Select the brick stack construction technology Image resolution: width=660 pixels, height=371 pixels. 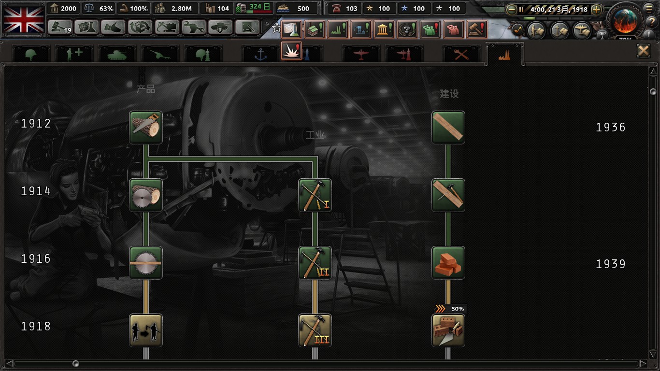pos(448,263)
